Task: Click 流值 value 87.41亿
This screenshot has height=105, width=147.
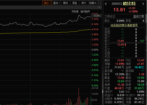Action: pyautogui.click(x=139, y=102)
